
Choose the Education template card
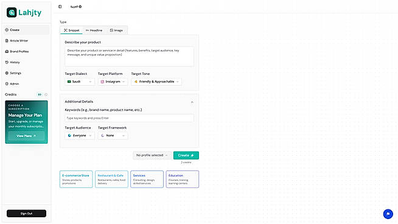tap(183, 180)
